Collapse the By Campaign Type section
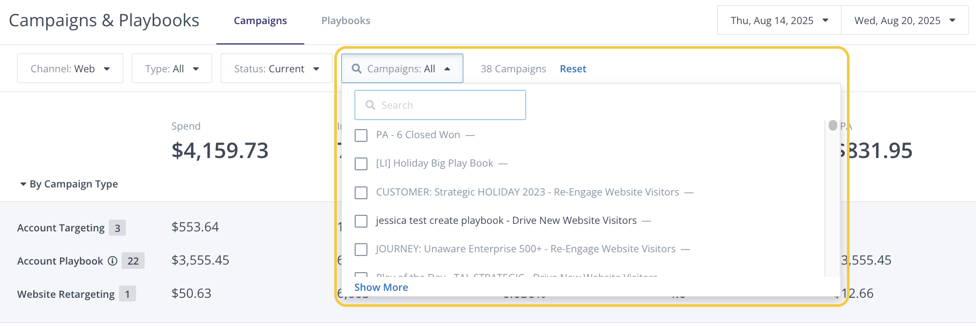Image resolution: width=976 pixels, height=331 pixels. click(x=24, y=184)
